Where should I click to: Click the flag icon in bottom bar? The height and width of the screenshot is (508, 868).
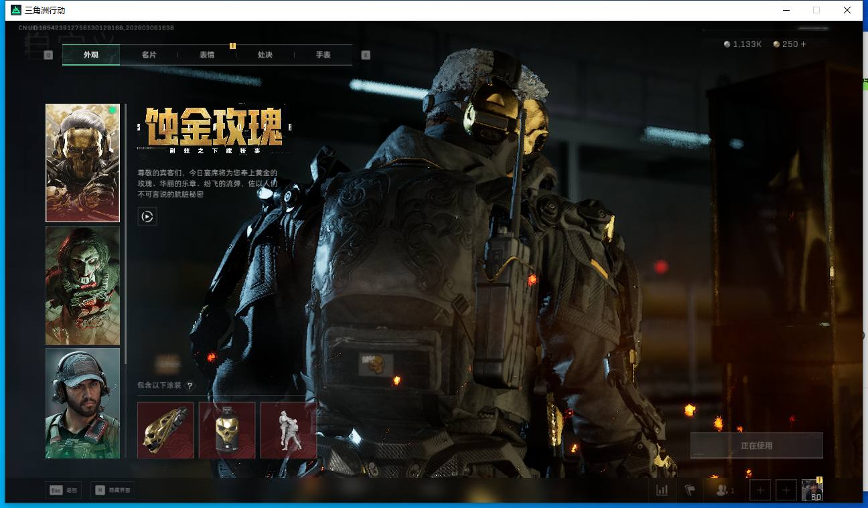tap(690, 490)
